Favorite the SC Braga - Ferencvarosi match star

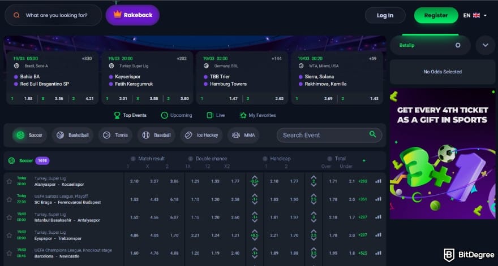9,199
